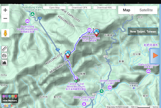Viewport: 161px width, 108px height.
Task: Click Dahua train station icon
Action: 134,88
